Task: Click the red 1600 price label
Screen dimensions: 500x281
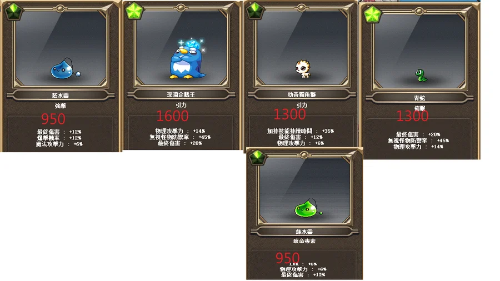Action: [173, 116]
